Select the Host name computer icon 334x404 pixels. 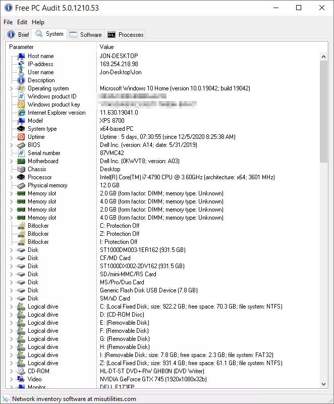(21, 56)
